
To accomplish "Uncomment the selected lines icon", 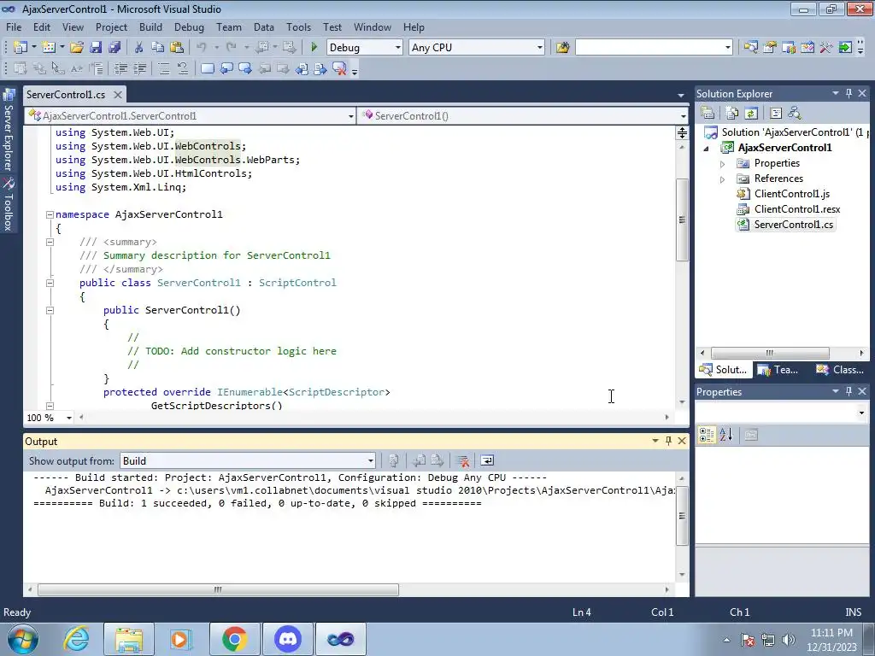I will coord(183,68).
